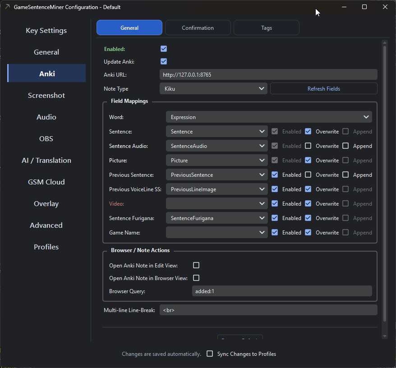Switch to the Confirmation tab
396x368 pixels.
point(198,28)
